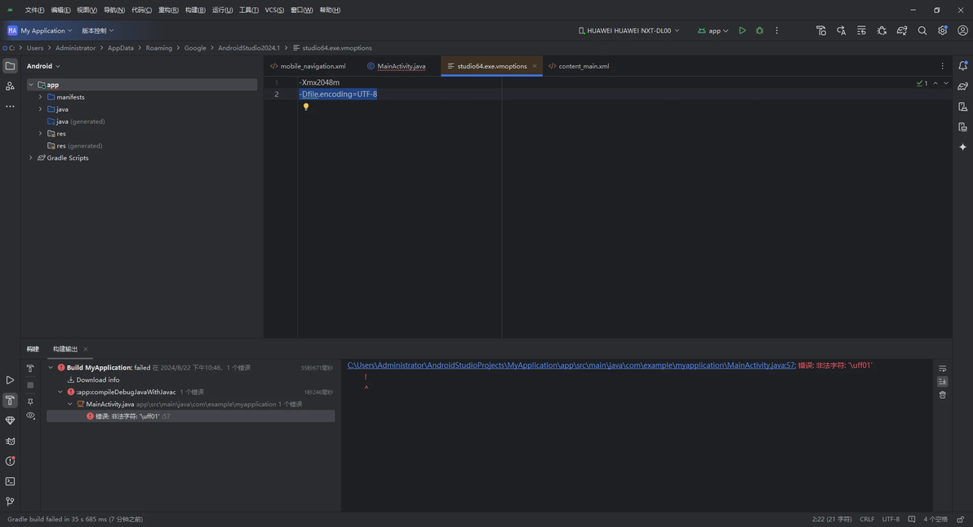Expand the manifests folder in project tree
This screenshot has width=973, height=527.
(40, 97)
